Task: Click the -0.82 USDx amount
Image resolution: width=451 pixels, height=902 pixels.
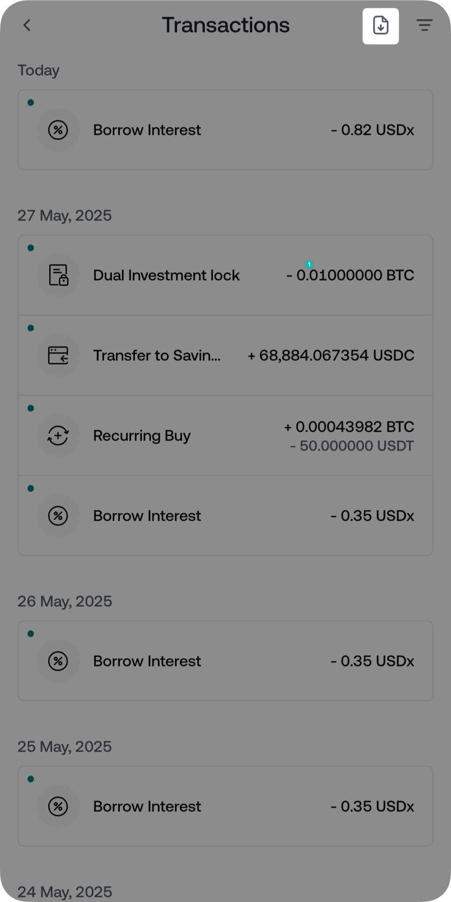Action: 372,130
